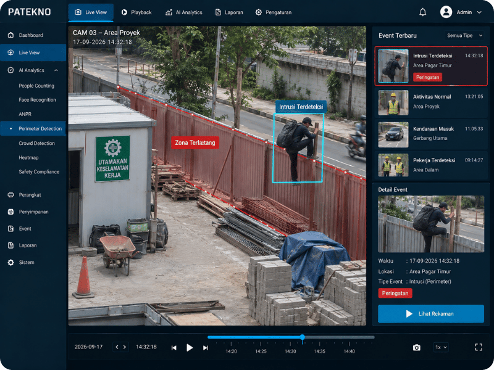This screenshot has height=370, width=494.
Task: Open the AI Analytics top tab
Action: [x=184, y=12]
